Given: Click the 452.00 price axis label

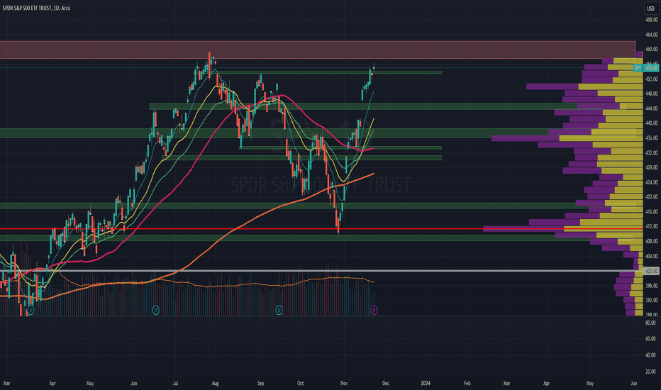Looking at the screenshot, I should pyautogui.click(x=651, y=79).
